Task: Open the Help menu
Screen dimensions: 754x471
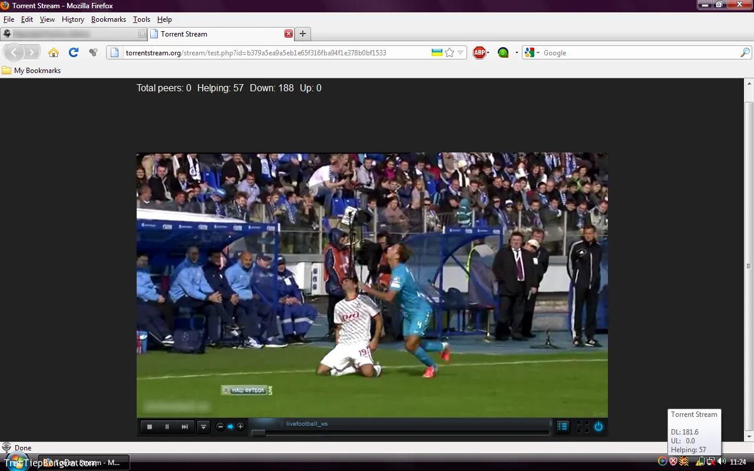Action: (x=164, y=19)
